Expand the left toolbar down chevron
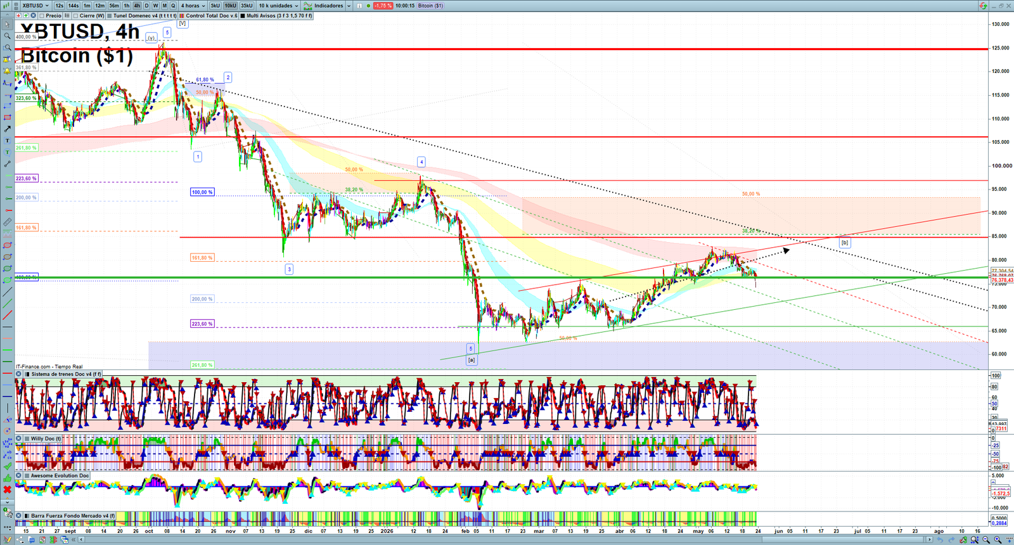1014x545 pixels. (8, 501)
